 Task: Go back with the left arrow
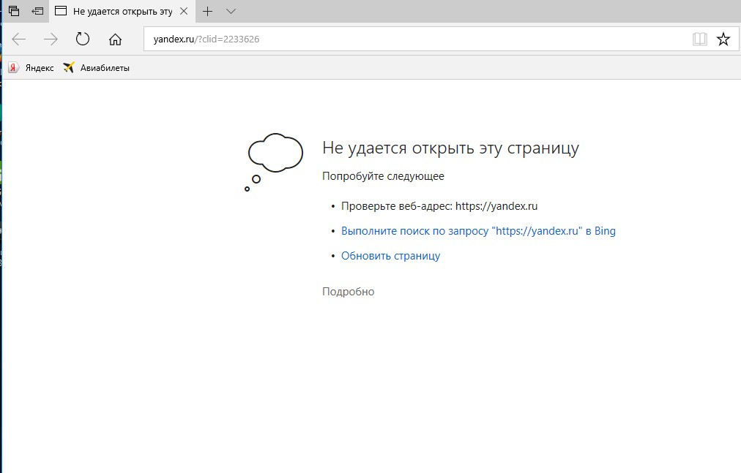click(x=19, y=39)
